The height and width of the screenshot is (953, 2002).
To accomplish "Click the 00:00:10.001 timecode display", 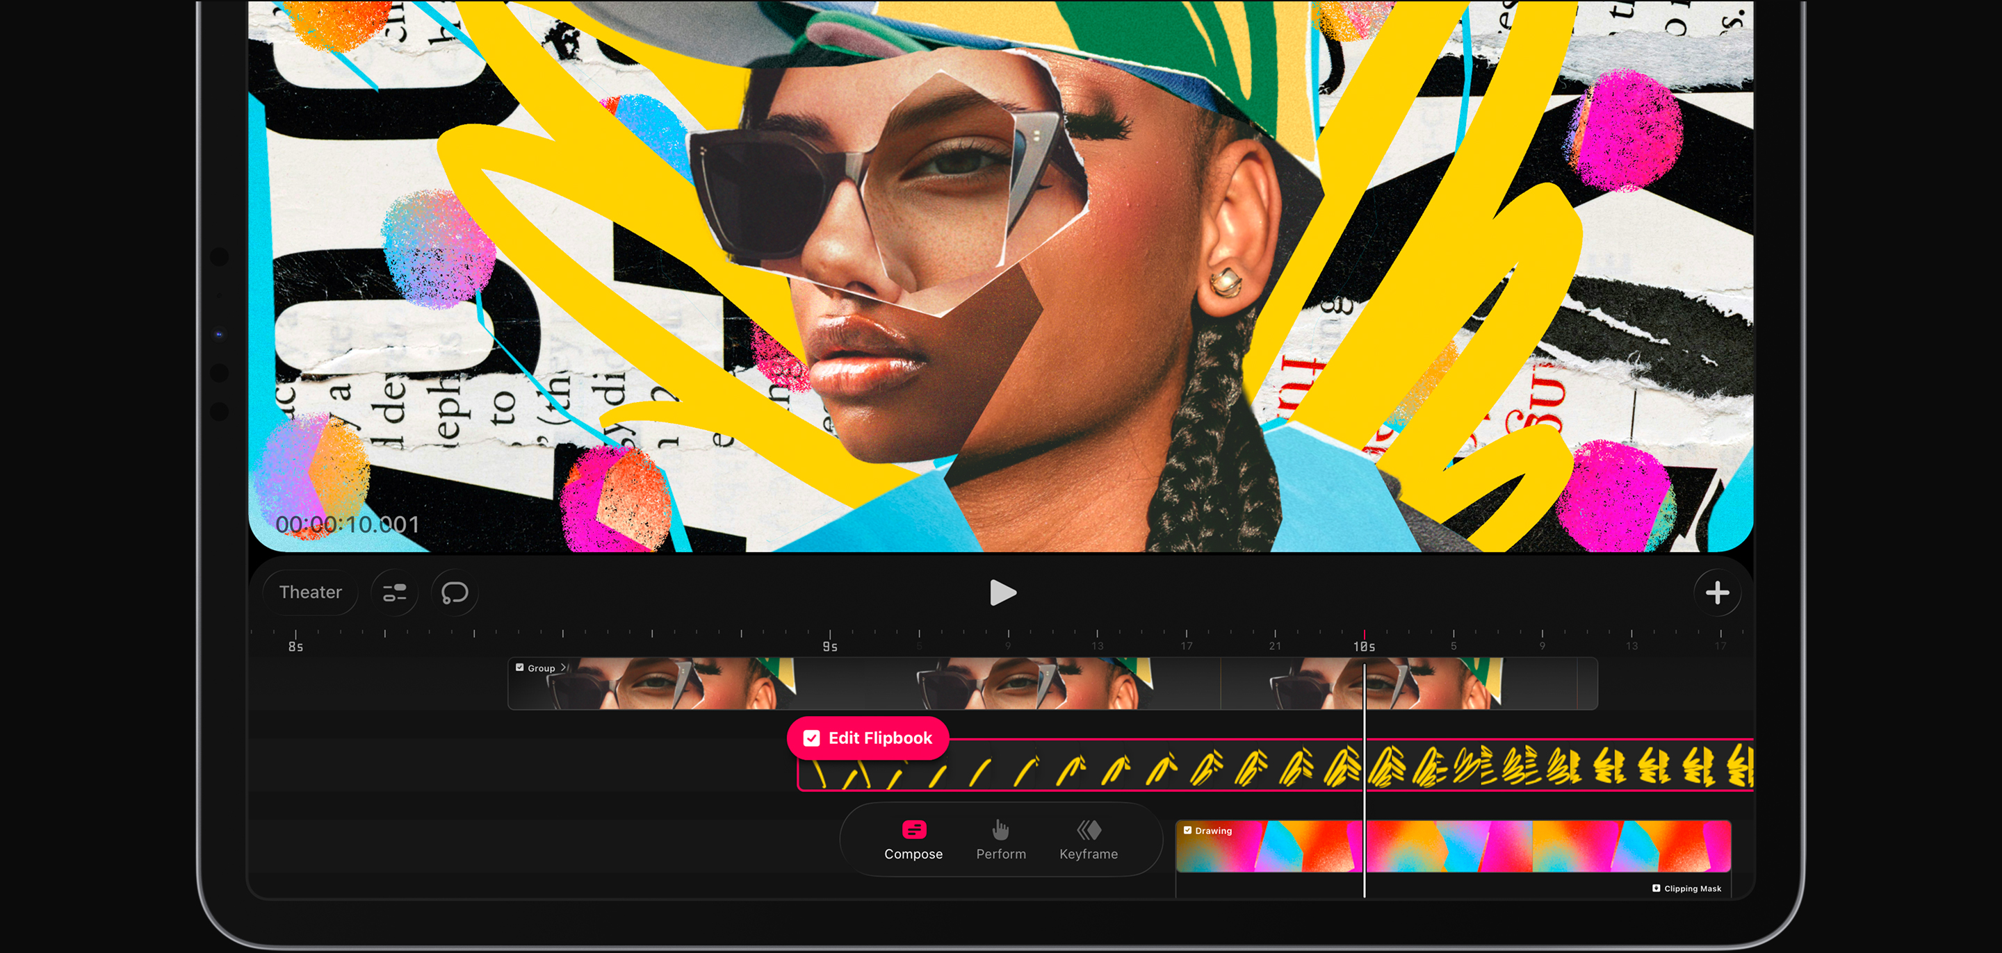I will pyautogui.click(x=348, y=524).
